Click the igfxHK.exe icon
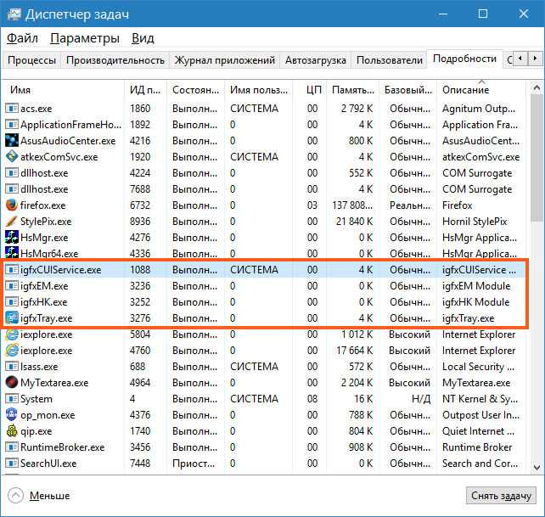545x517 pixels. point(12,301)
